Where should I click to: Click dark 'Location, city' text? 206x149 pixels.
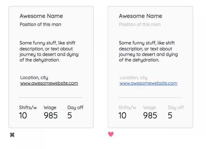(x=34, y=78)
